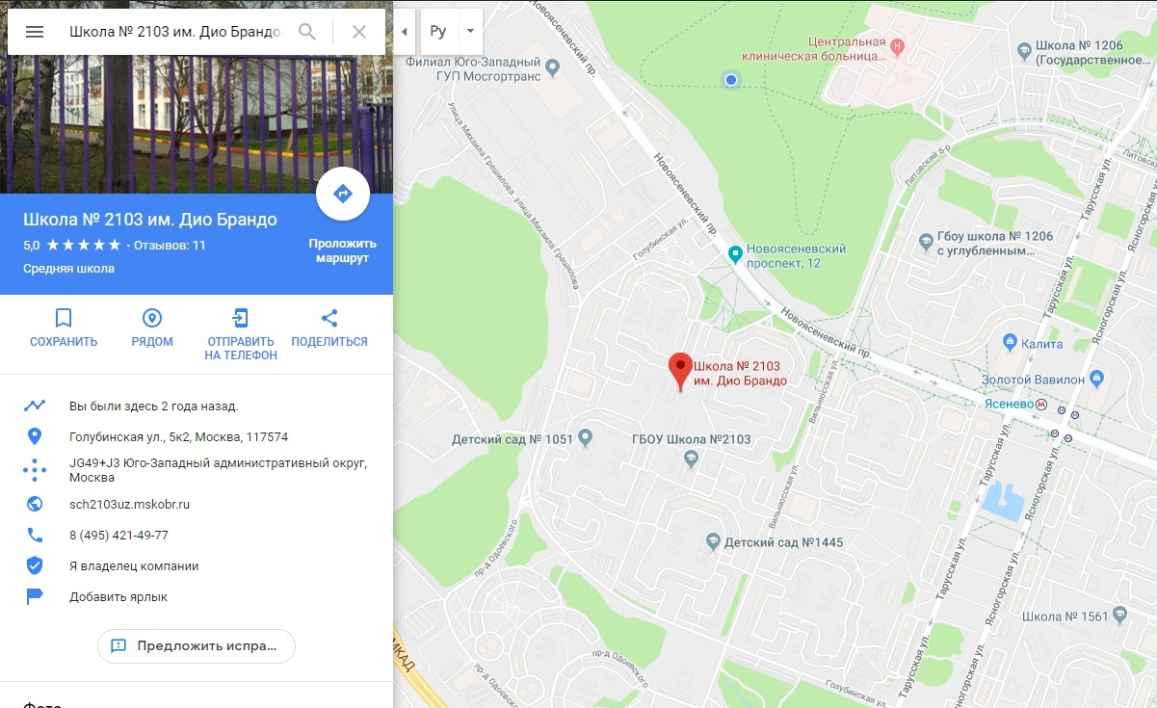Click the blue directions arrow button

pos(343,194)
